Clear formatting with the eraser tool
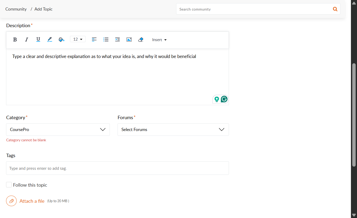Image resolution: width=357 pixels, height=218 pixels. [x=141, y=40]
